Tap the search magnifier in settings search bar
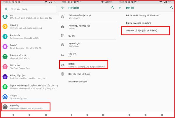 click(x=6, y=9)
